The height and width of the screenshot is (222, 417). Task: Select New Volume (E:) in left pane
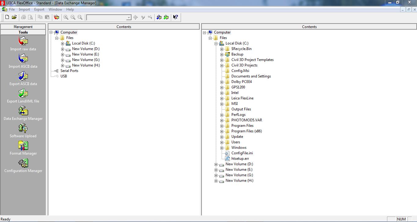[86, 54]
